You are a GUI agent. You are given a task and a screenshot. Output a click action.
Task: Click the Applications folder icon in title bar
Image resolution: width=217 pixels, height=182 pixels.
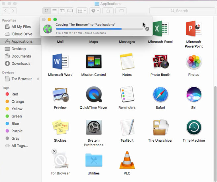97,4
